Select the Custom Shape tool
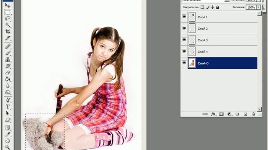Screen dimensions: 268x150 tap(8, 120)
